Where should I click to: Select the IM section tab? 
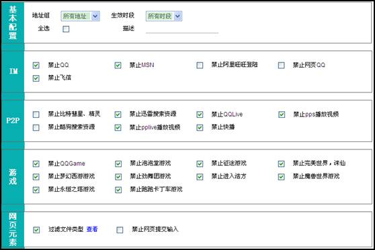tap(13, 71)
